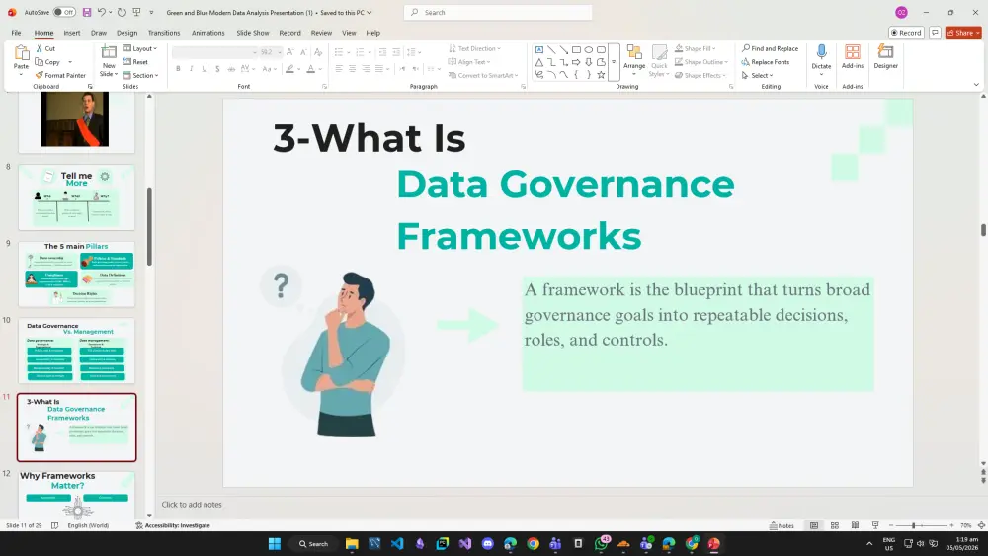Open the Shape Effects dropdown
Image resolution: width=988 pixels, height=556 pixels.
700,75
